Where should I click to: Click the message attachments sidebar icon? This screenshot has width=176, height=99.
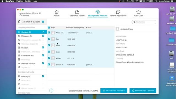pyautogui.click(x=19, y=40)
